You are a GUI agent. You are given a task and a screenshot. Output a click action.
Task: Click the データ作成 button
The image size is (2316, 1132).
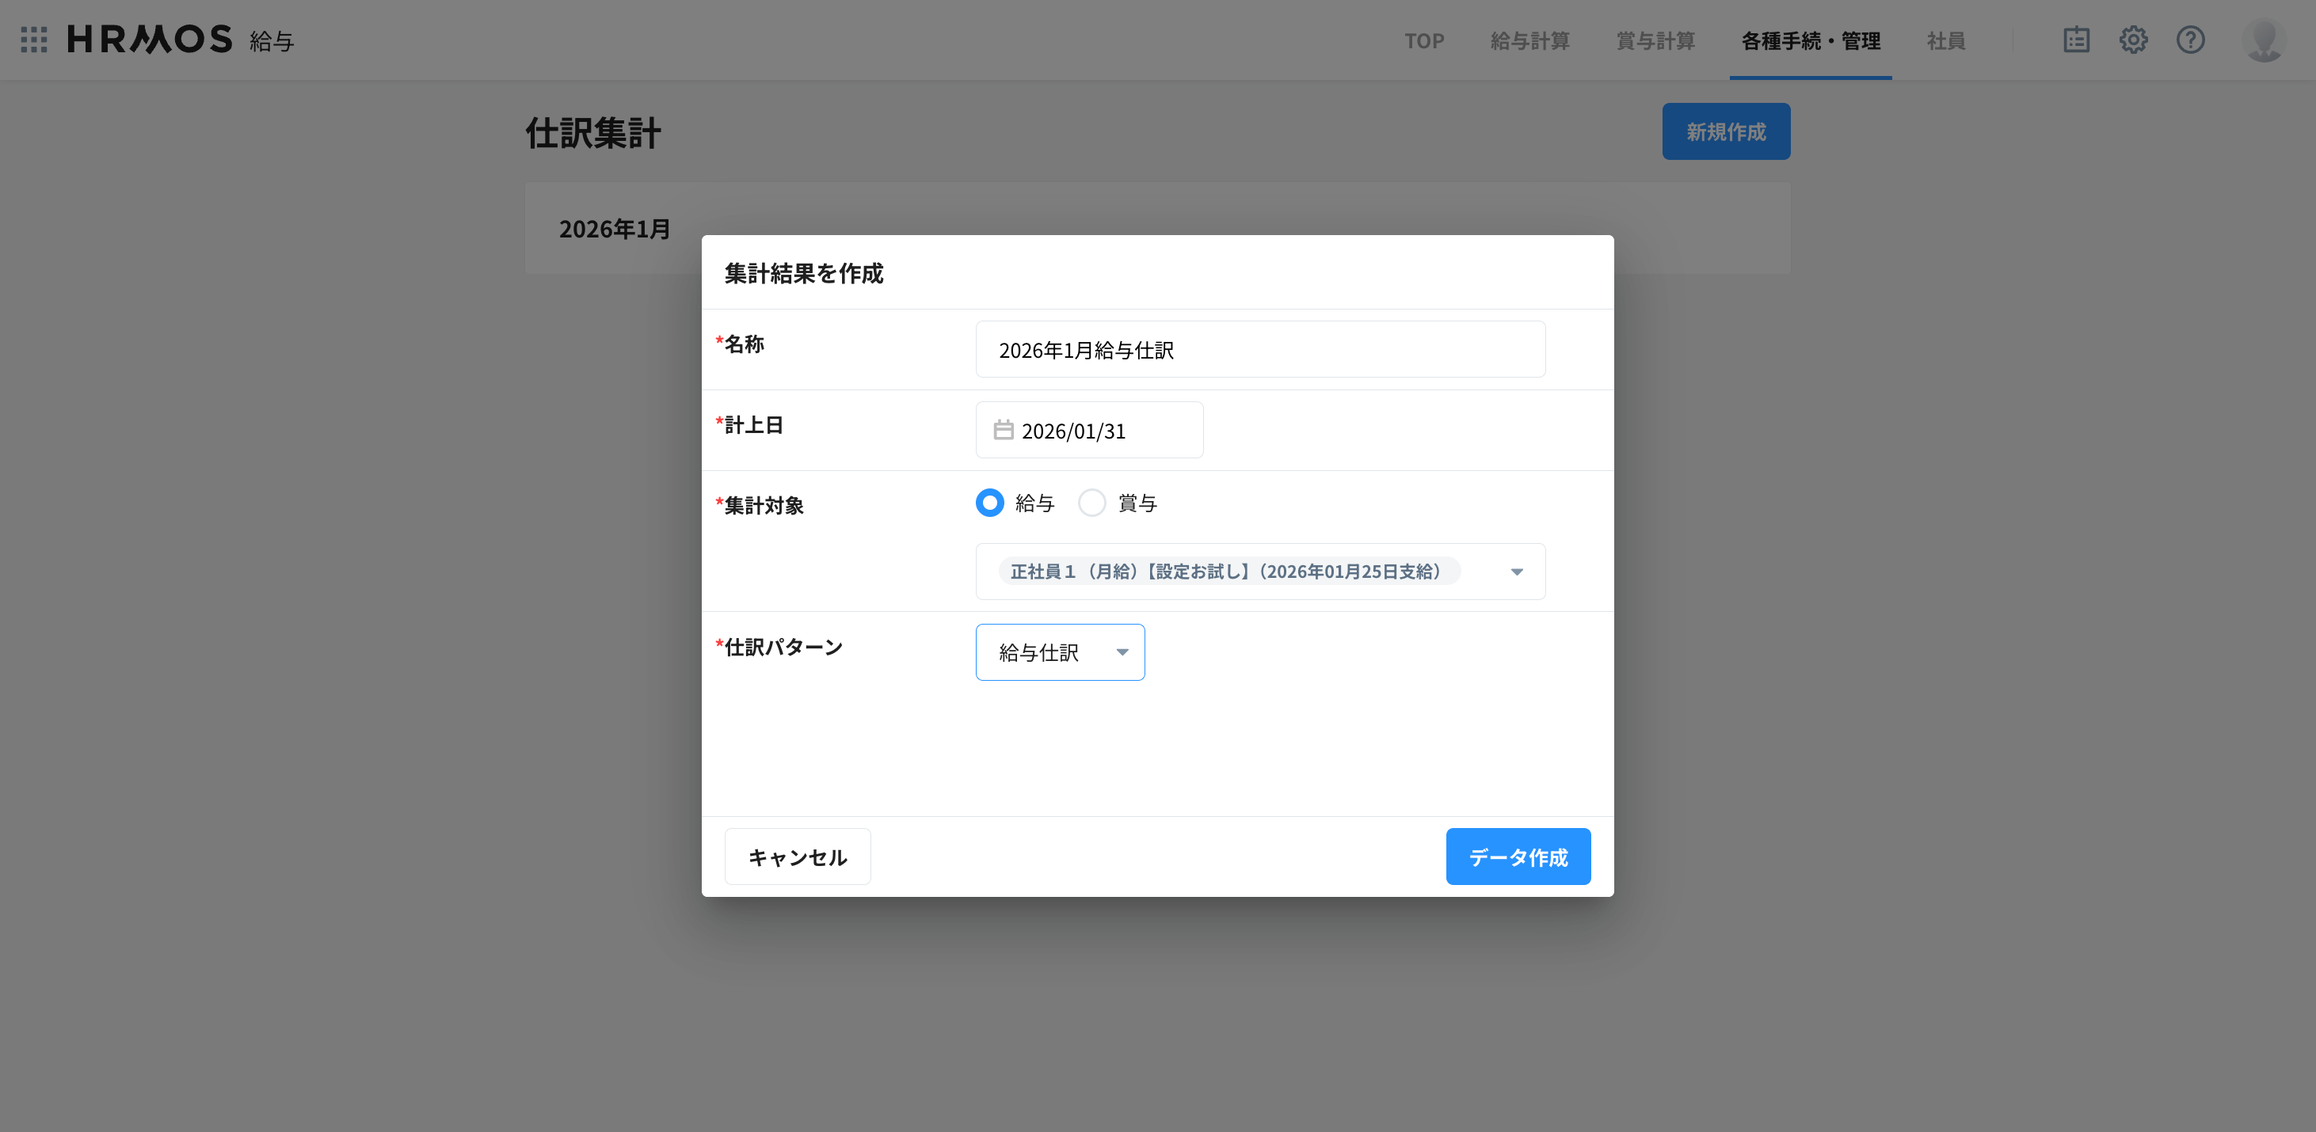coord(1518,857)
